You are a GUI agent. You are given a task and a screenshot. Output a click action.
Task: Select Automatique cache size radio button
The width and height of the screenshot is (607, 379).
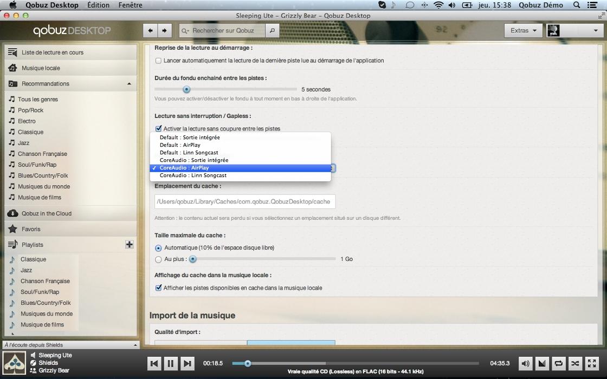click(x=158, y=248)
